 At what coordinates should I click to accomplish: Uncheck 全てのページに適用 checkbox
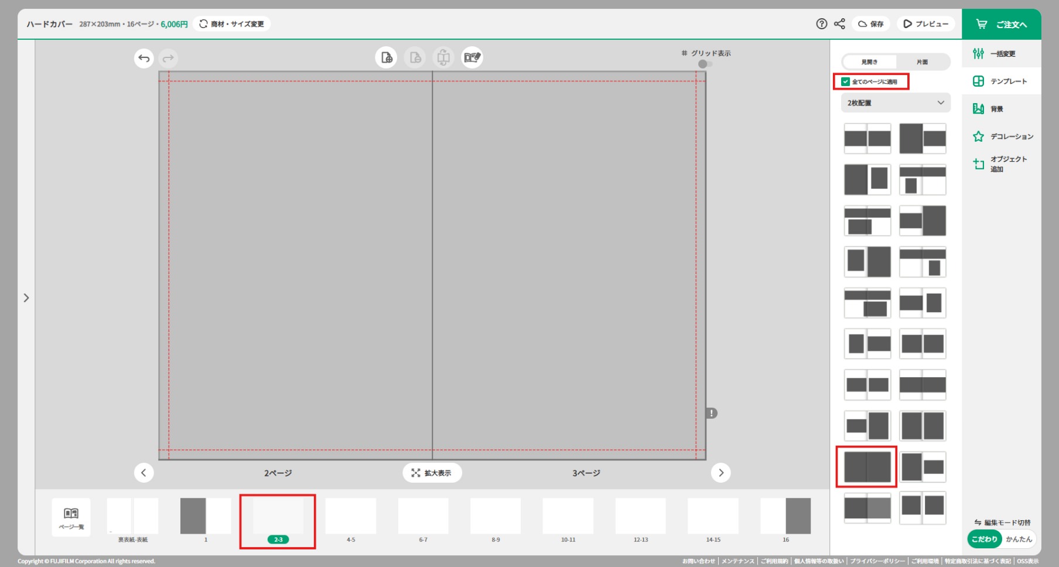point(845,82)
